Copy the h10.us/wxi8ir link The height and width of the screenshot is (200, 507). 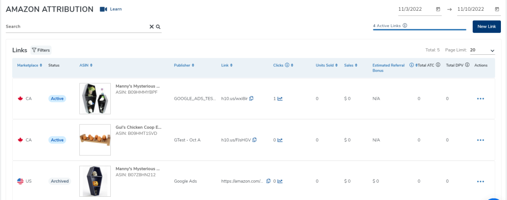point(252,98)
